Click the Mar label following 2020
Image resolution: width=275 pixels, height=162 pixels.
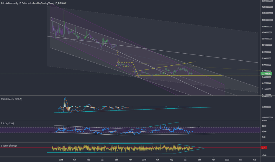pos(241,160)
